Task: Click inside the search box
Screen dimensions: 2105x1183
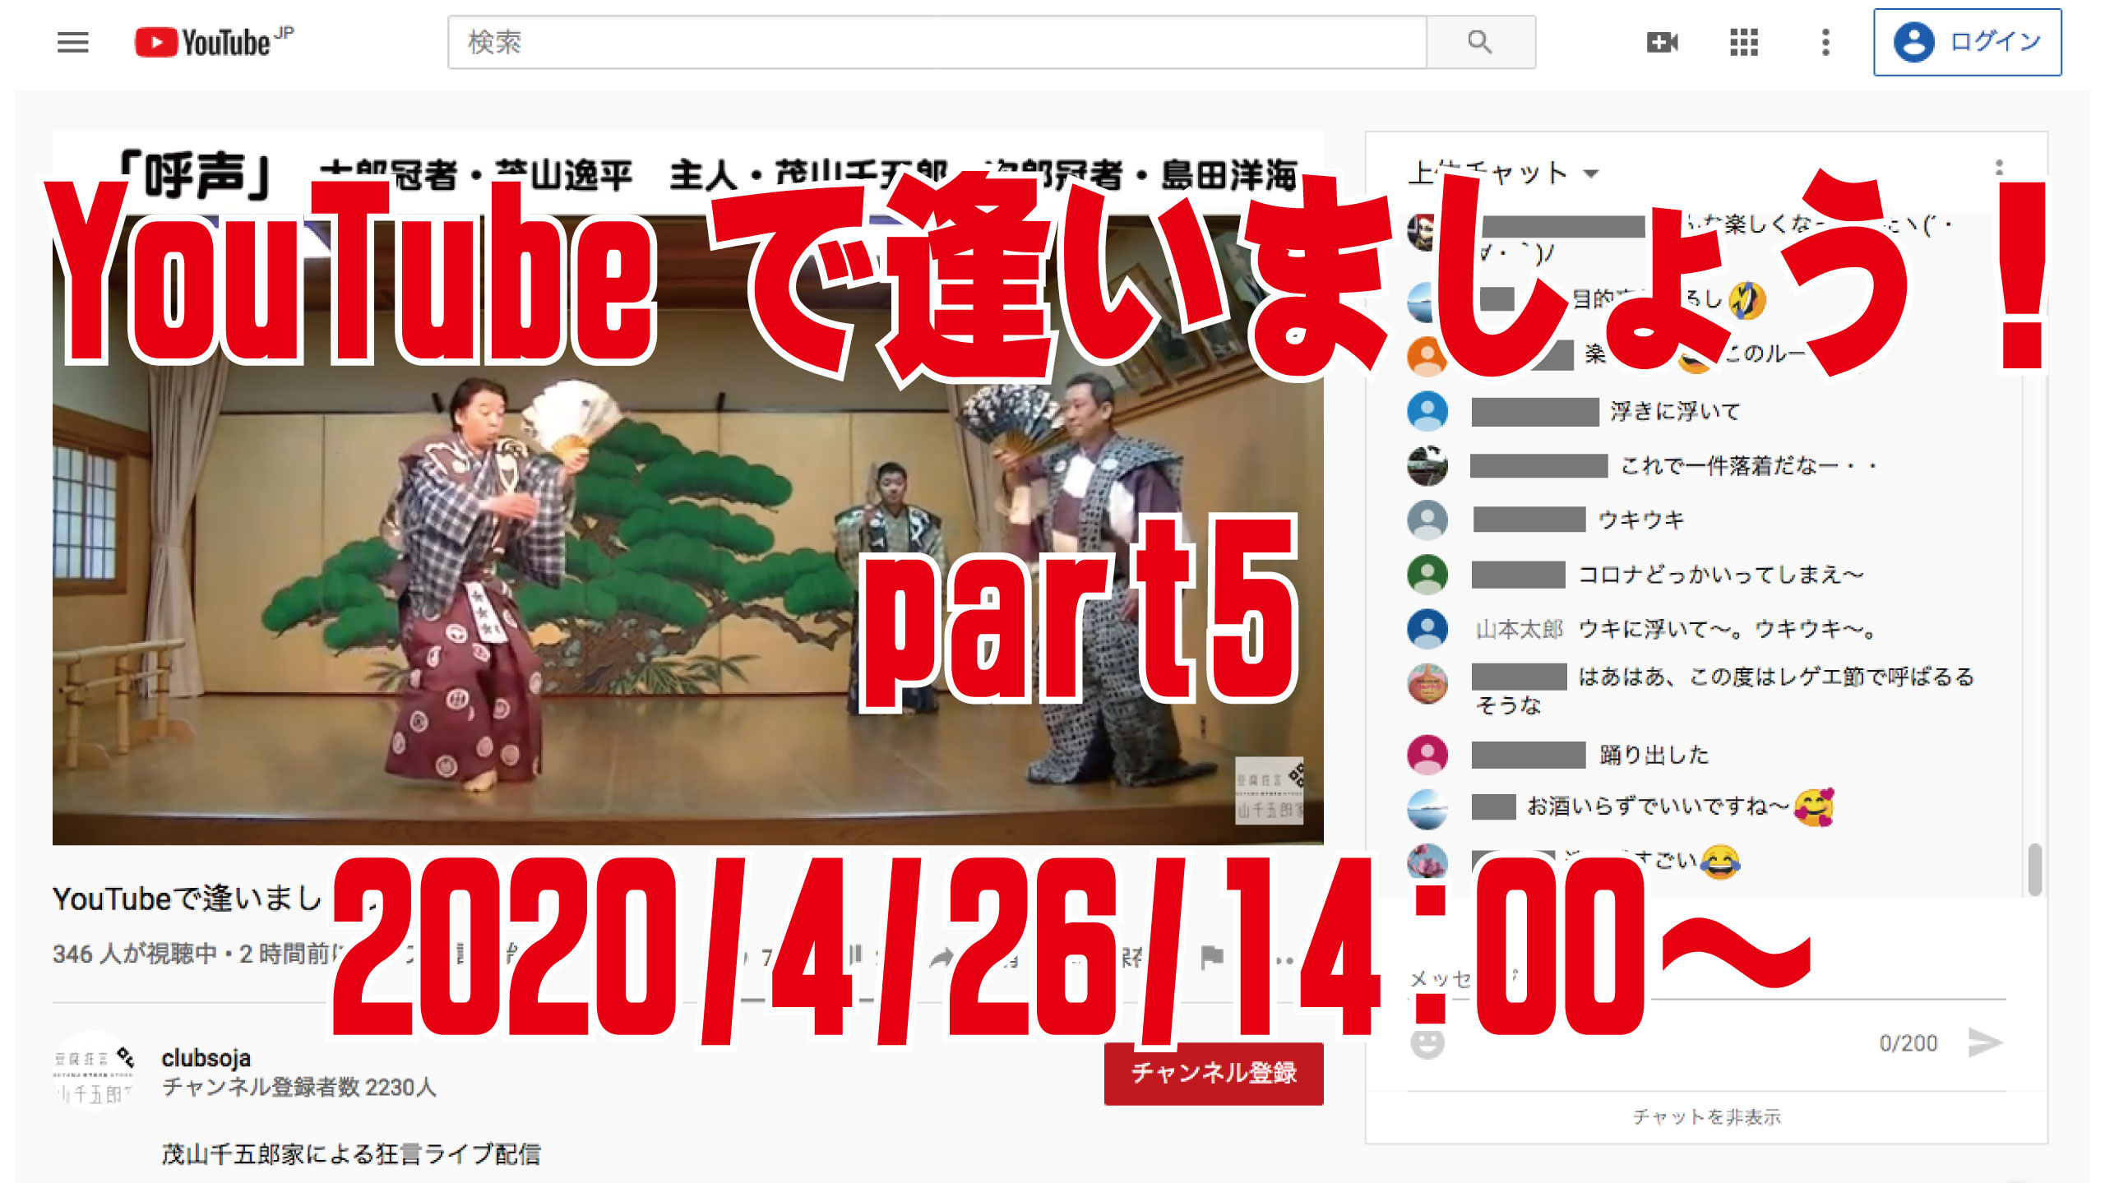Action: click(904, 41)
